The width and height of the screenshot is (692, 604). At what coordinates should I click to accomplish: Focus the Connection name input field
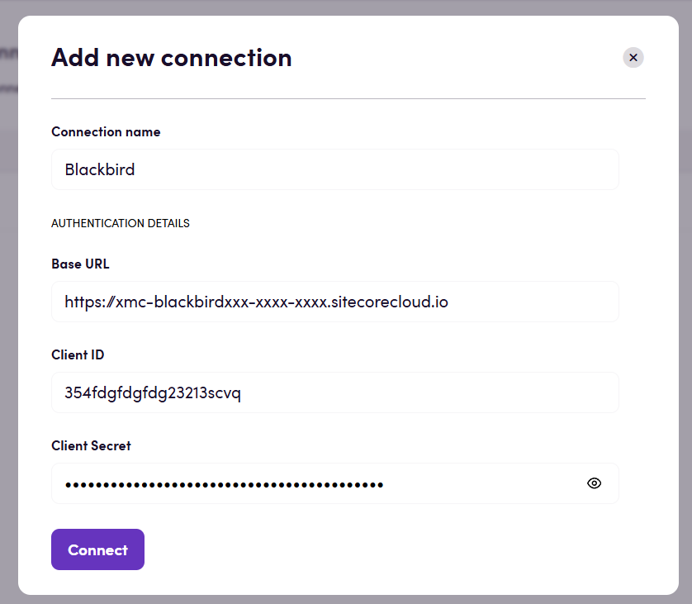(x=335, y=169)
